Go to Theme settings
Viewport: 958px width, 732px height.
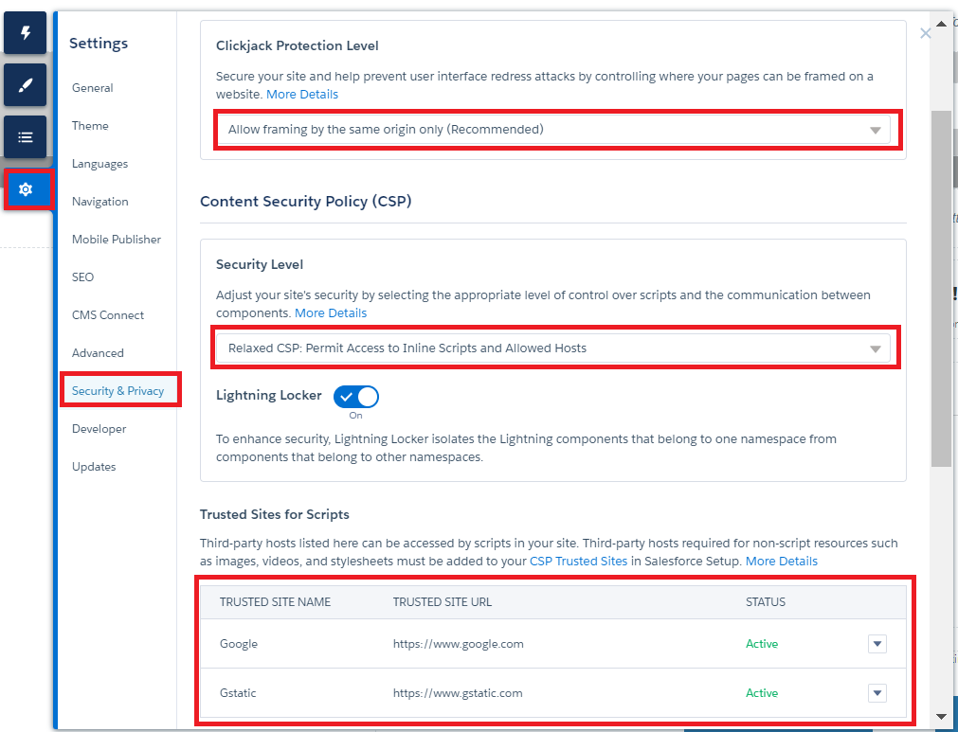(x=90, y=126)
